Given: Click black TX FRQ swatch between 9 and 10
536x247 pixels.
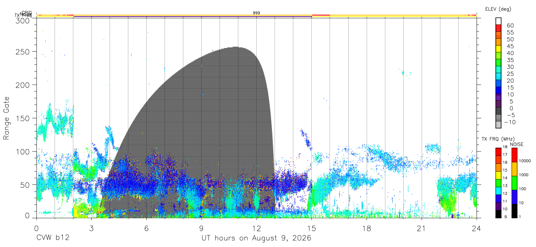Looking at the screenshot, I should click(x=498, y=214).
